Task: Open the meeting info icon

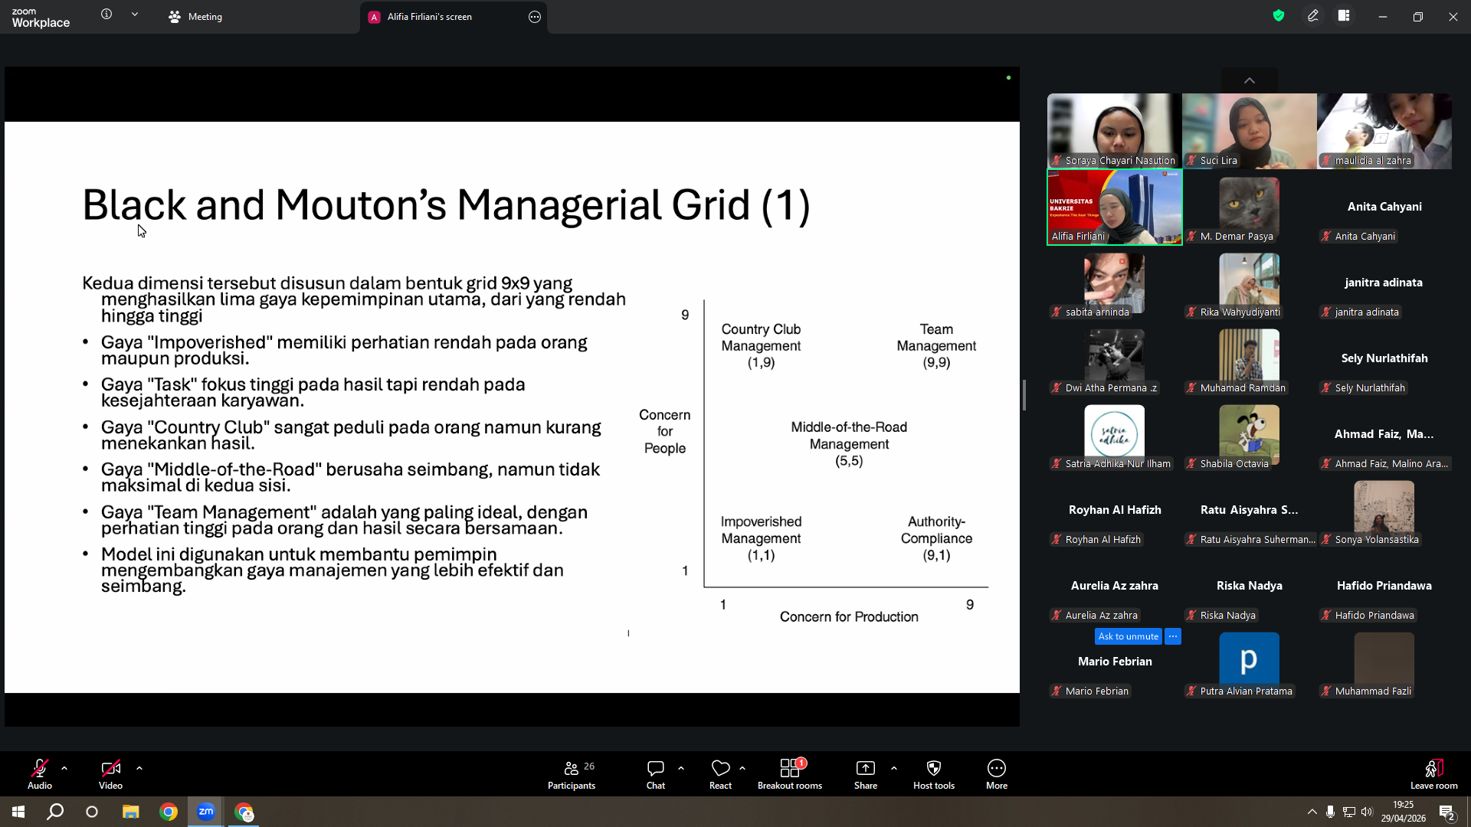Action: pos(106,15)
